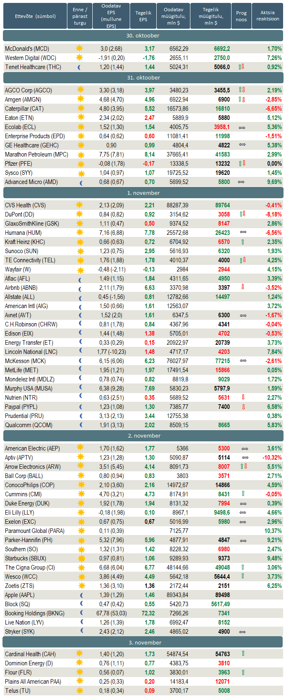Image resolution: width=286 pixels, height=697 pixels.
Task: Click the forecast arrows in Arrow Electronics row
Action: pyautogui.click(x=244, y=466)
